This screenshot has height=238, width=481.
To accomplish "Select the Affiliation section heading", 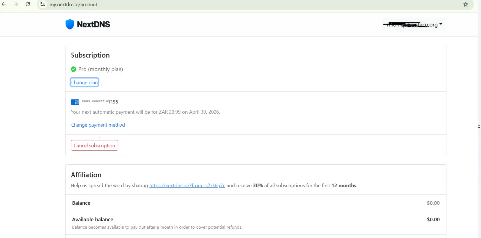I will coord(86,175).
